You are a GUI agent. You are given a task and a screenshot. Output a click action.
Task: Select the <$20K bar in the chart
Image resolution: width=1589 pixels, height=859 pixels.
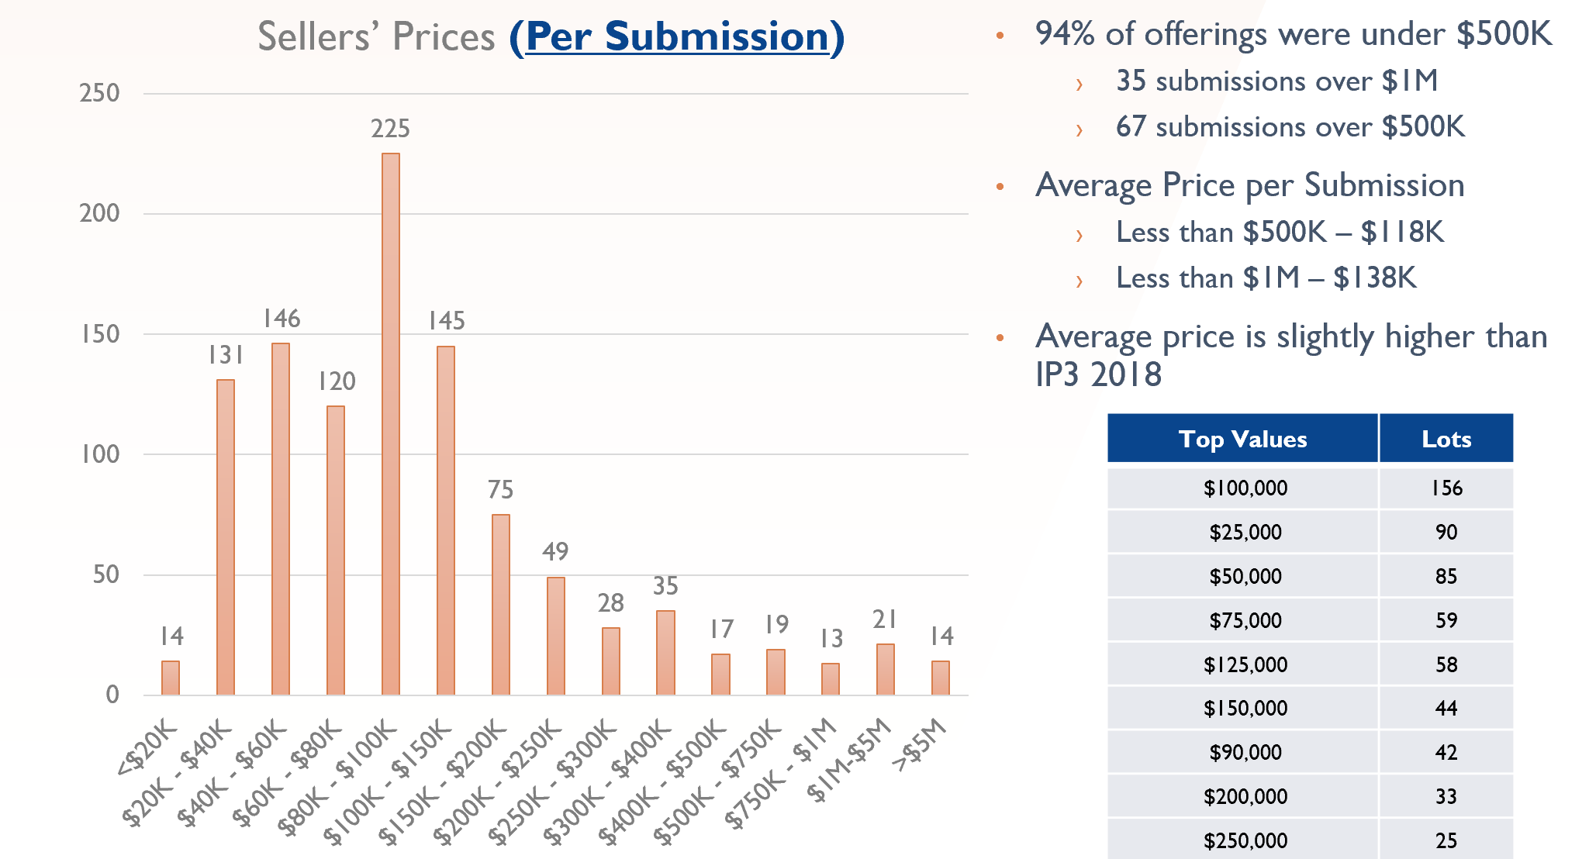pyautogui.click(x=171, y=678)
